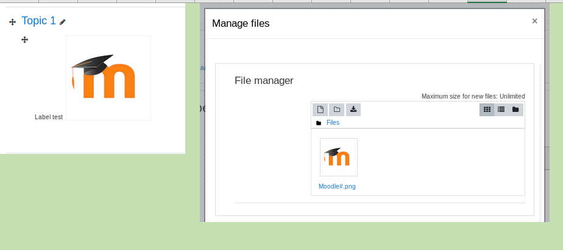
Task: Click the Label test text
Action: [x=49, y=117]
